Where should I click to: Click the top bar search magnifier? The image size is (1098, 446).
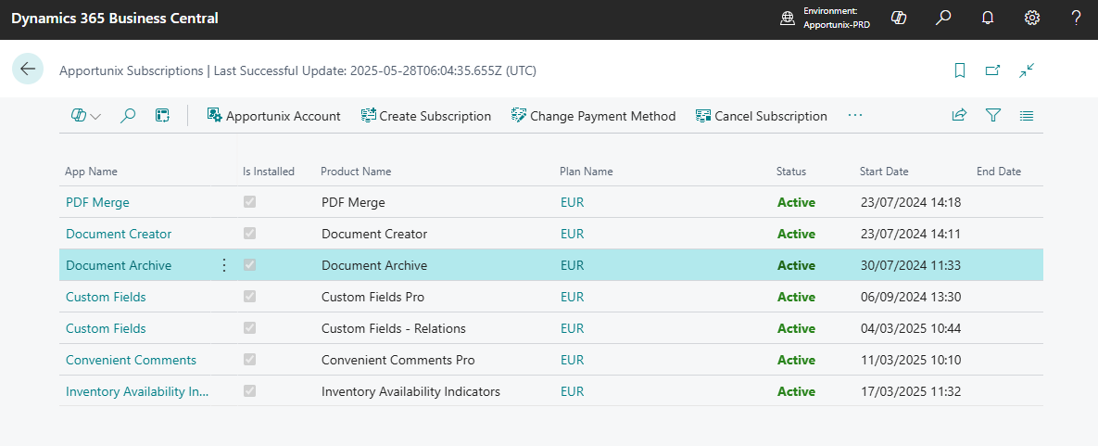point(943,19)
